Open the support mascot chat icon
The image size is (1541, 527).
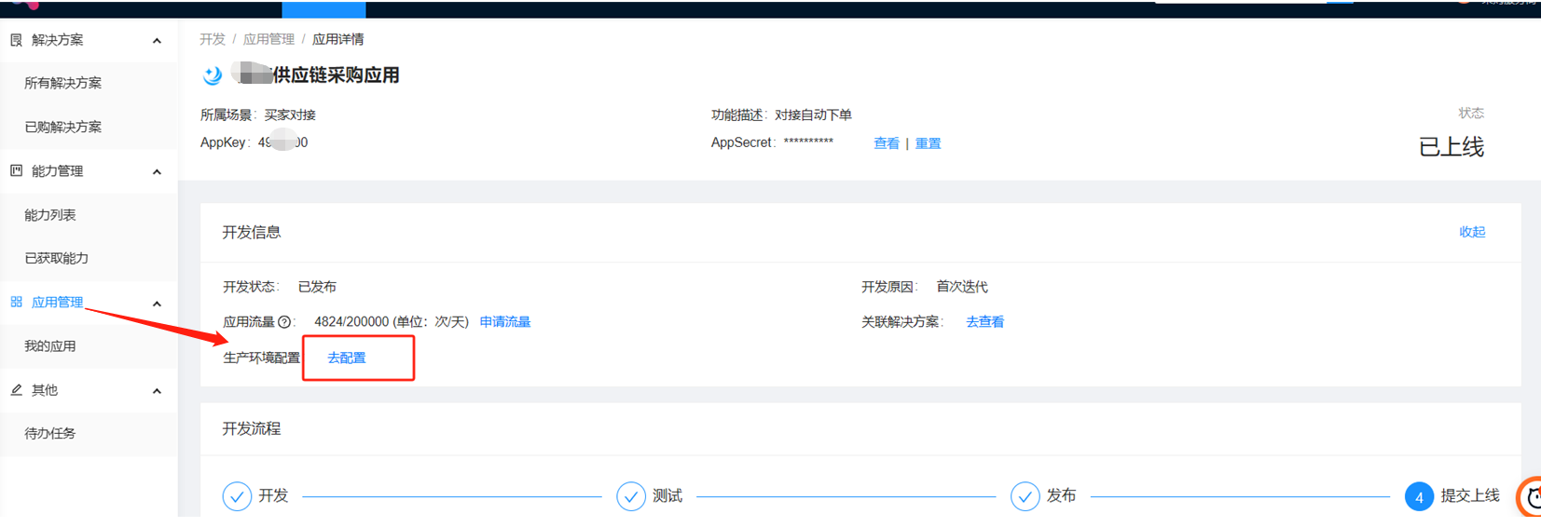click(1531, 497)
